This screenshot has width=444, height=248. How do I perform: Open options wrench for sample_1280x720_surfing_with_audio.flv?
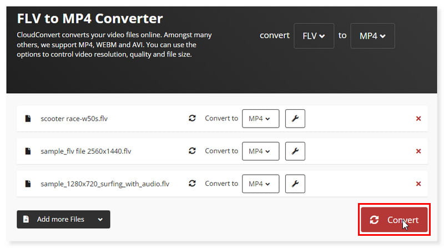pos(295,184)
